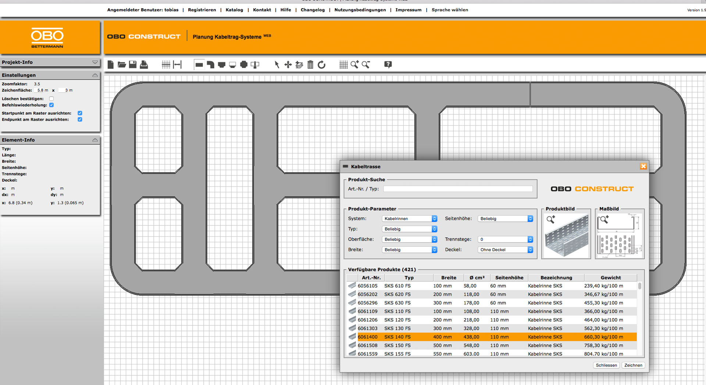Click the Art.-Nr. / Typ search field
The width and height of the screenshot is (706, 385).
pos(458,189)
